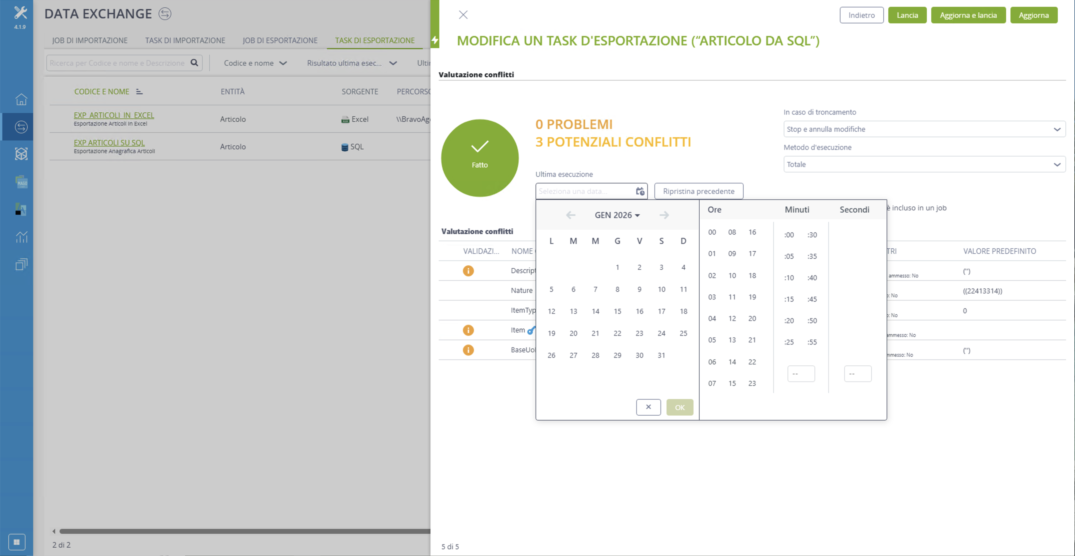This screenshot has width=1075, height=556.
Task: Cancel the date picker with X button
Action: 648,407
